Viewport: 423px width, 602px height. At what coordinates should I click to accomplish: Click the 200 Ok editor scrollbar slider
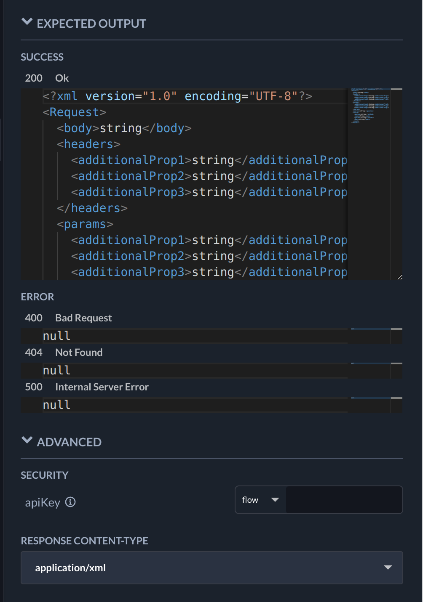pos(396,90)
